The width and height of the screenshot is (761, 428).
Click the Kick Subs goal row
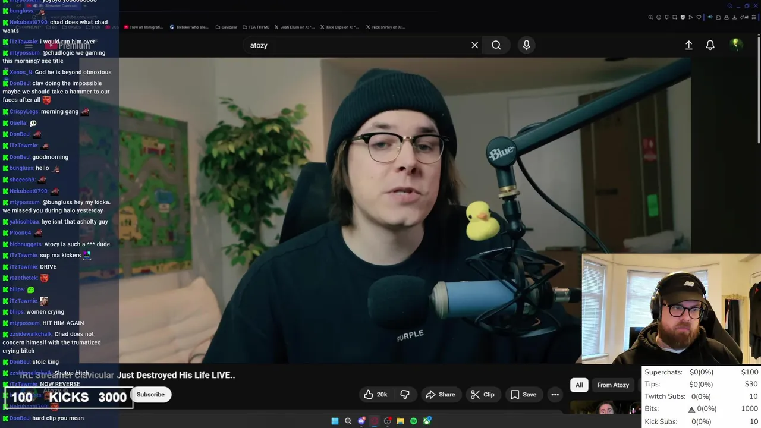pos(701,421)
